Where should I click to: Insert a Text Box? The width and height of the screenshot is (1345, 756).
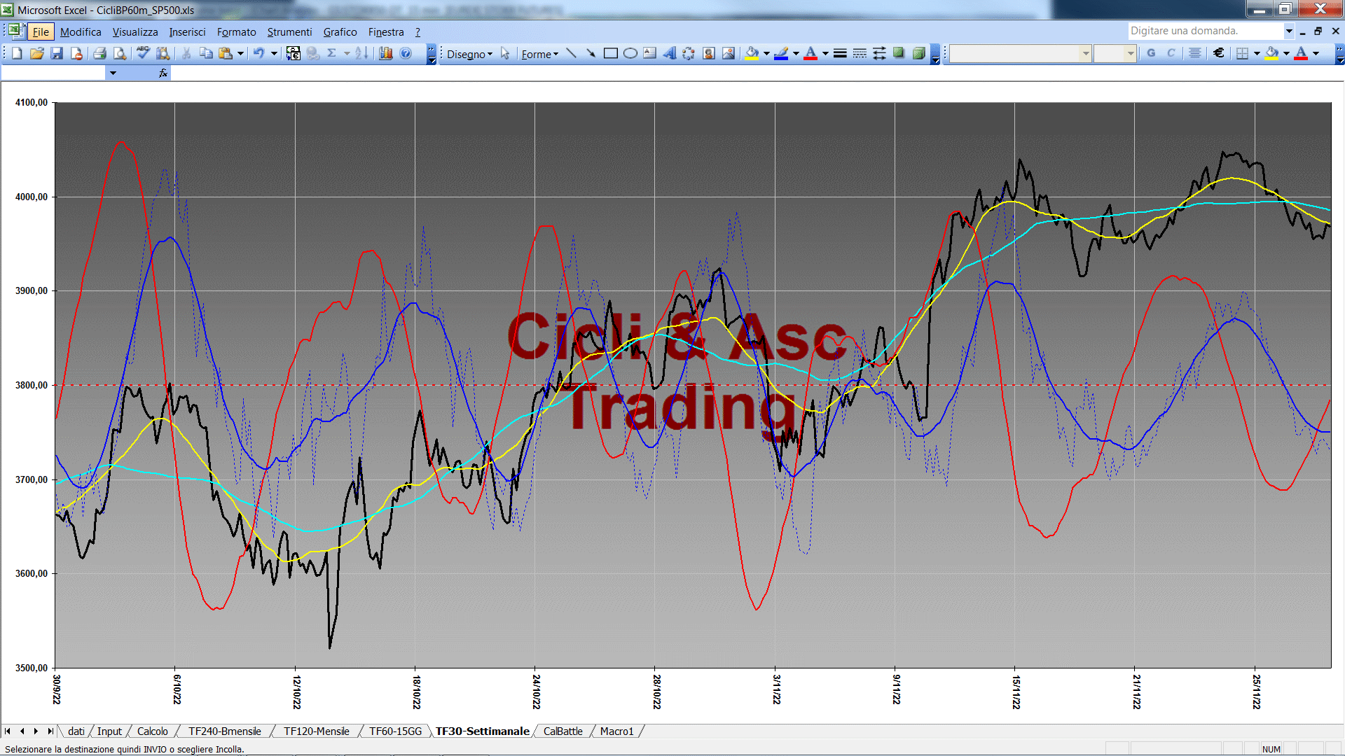649,53
